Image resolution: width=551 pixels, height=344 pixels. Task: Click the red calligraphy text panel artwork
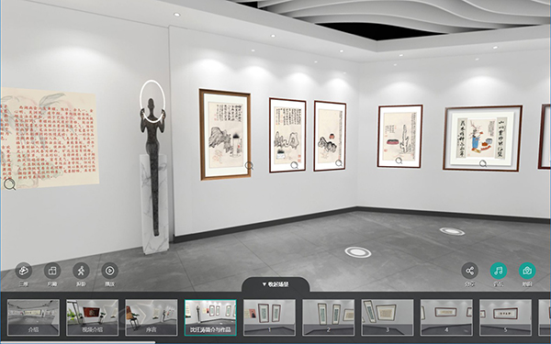50,138
